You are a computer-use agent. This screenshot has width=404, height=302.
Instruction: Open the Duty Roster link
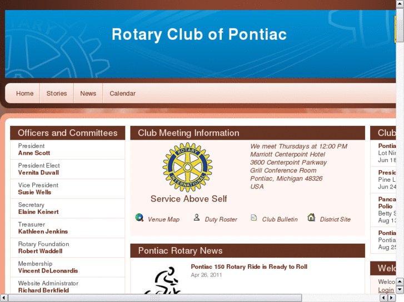221,219
